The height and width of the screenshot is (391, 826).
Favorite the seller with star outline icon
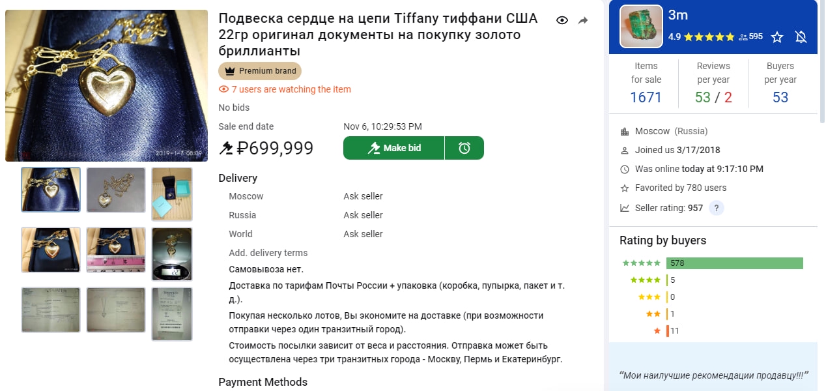click(x=777, y=37)
